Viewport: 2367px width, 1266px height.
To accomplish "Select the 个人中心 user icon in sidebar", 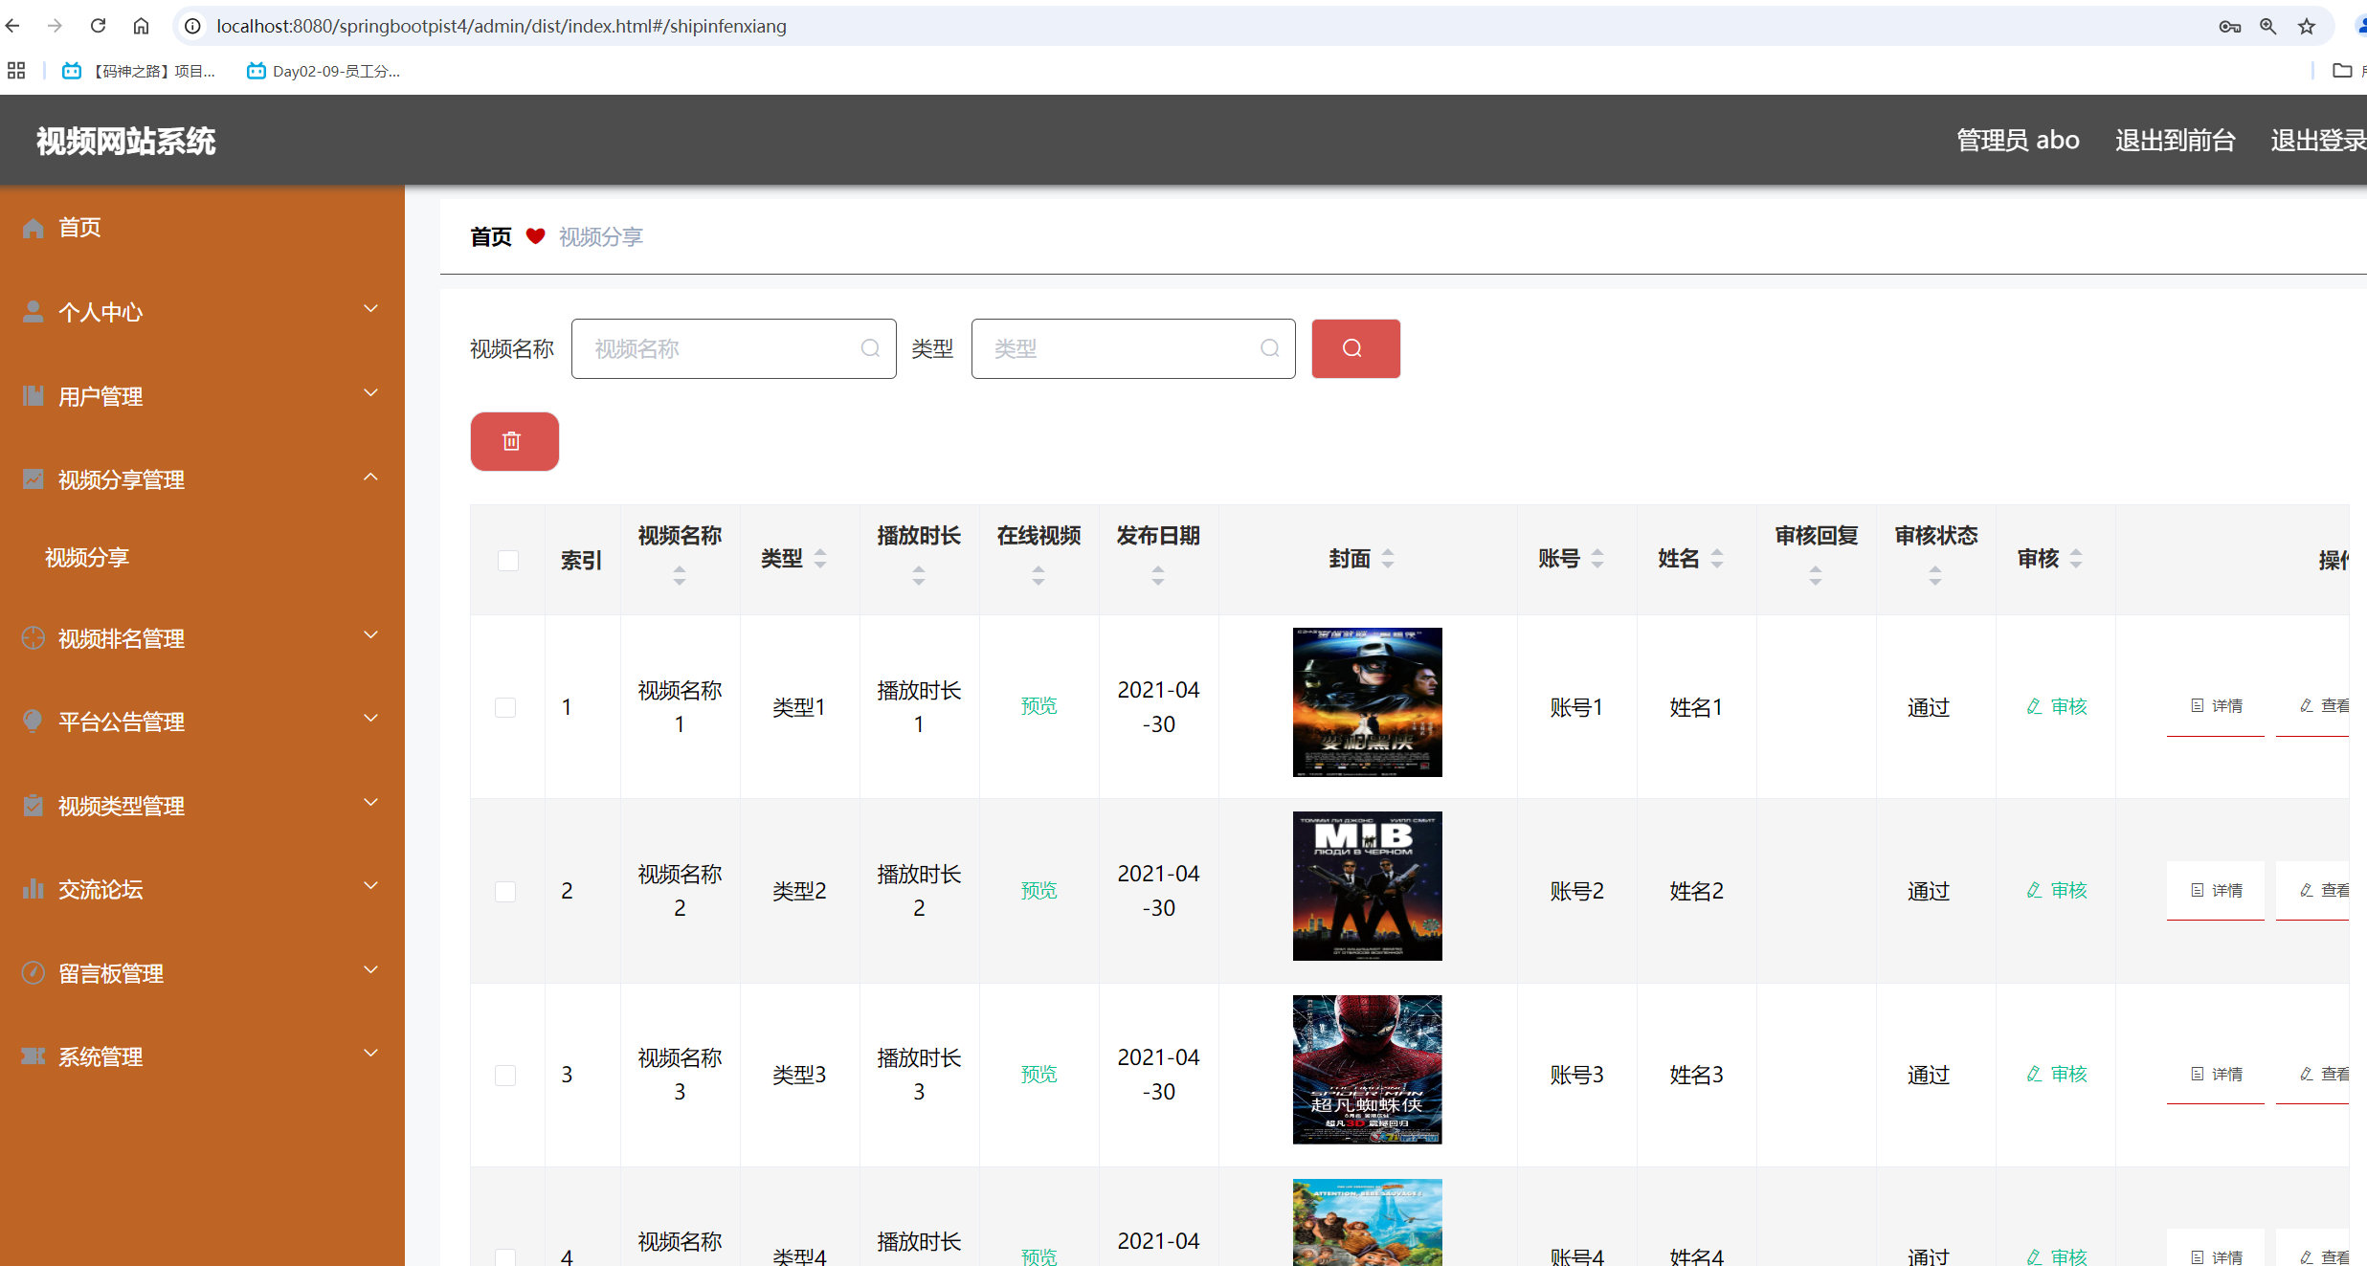I will [33, 309].
